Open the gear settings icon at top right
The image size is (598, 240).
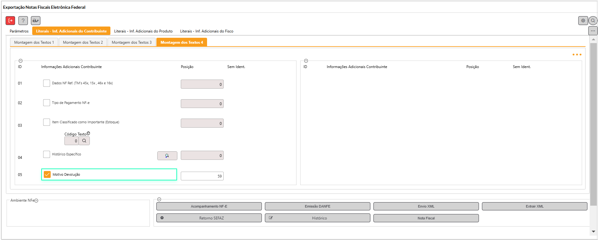583,21
